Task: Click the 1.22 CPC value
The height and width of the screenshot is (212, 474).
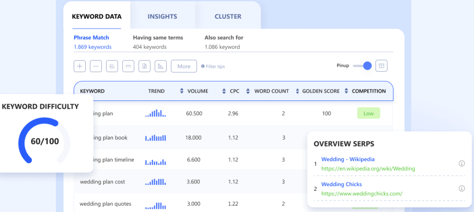Action: pos(233,204)
